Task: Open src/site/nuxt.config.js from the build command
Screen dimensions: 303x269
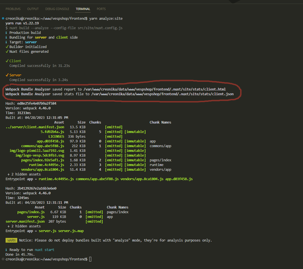Action: point(100,28)
